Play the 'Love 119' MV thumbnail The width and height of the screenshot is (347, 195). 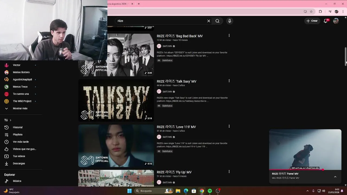(x=116, y=146)
